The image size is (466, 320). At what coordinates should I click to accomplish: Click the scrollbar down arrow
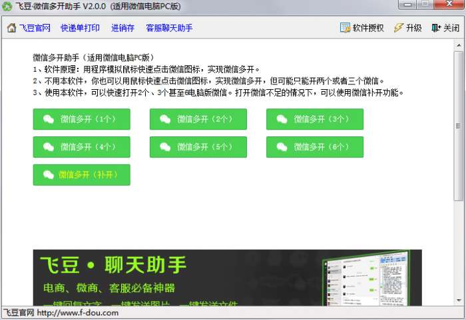coord(459,301)
